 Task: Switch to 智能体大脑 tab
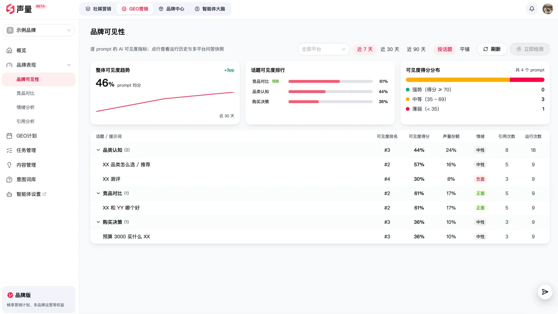[210, 9]
